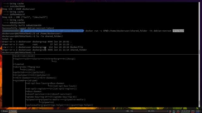
Task: Click the gnome-keyring-d process tree row
Action: tap(51, 97)
